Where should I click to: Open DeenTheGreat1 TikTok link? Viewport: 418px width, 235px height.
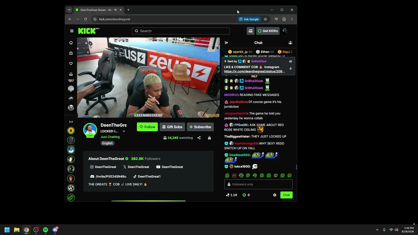147,177
